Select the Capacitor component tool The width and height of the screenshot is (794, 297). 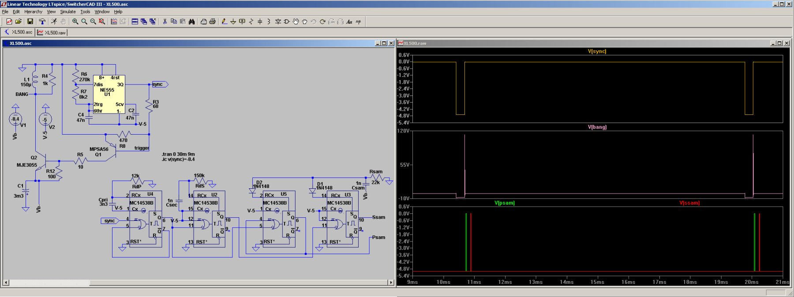(260, 22)
